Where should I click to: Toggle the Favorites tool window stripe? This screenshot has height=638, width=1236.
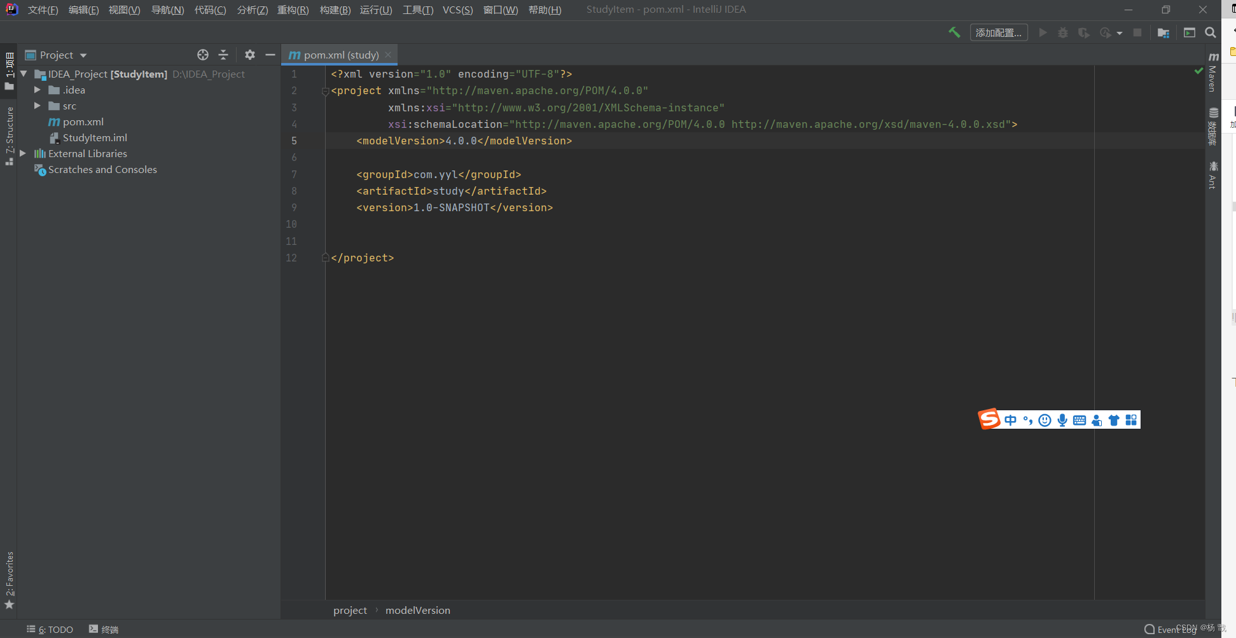click(9, 580)
